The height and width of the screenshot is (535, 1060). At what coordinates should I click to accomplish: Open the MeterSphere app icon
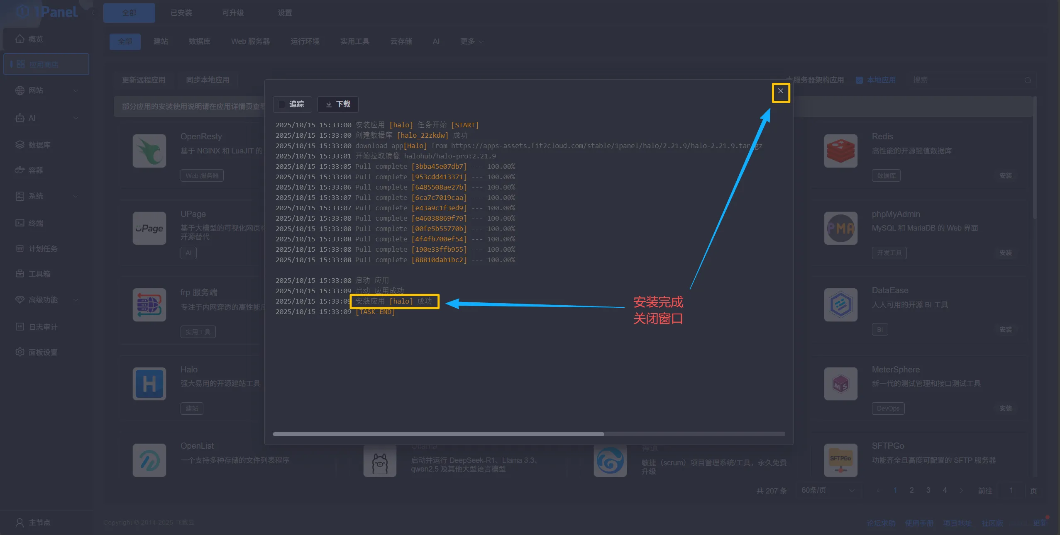pyautogui.click(x=840, y=384)
